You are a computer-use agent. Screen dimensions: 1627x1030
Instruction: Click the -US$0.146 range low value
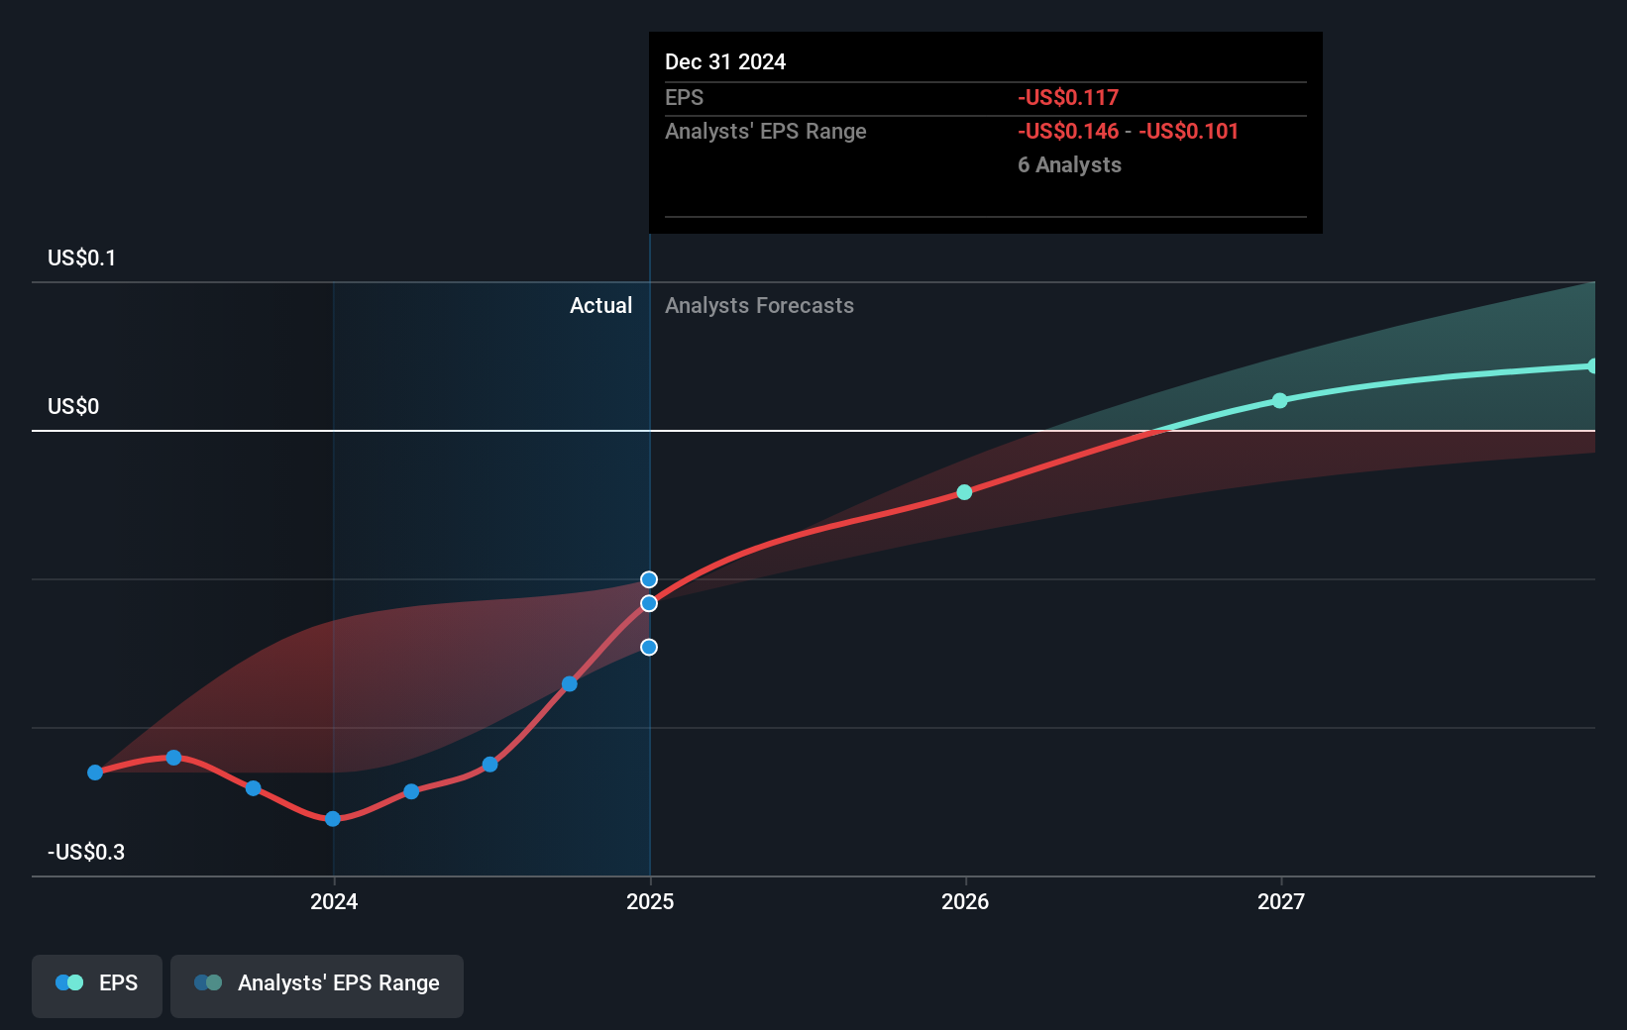1068,131
